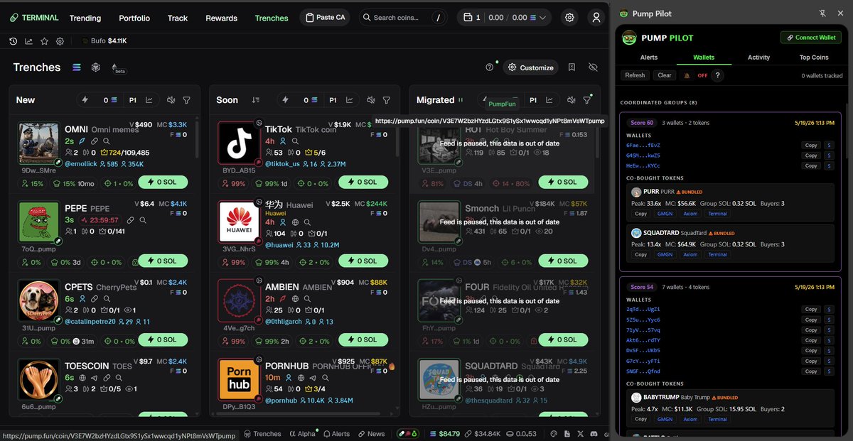Open the small gear icon beside the star
Image resolution: width=853 pixels, height=441 pixels.
[60, 41]
